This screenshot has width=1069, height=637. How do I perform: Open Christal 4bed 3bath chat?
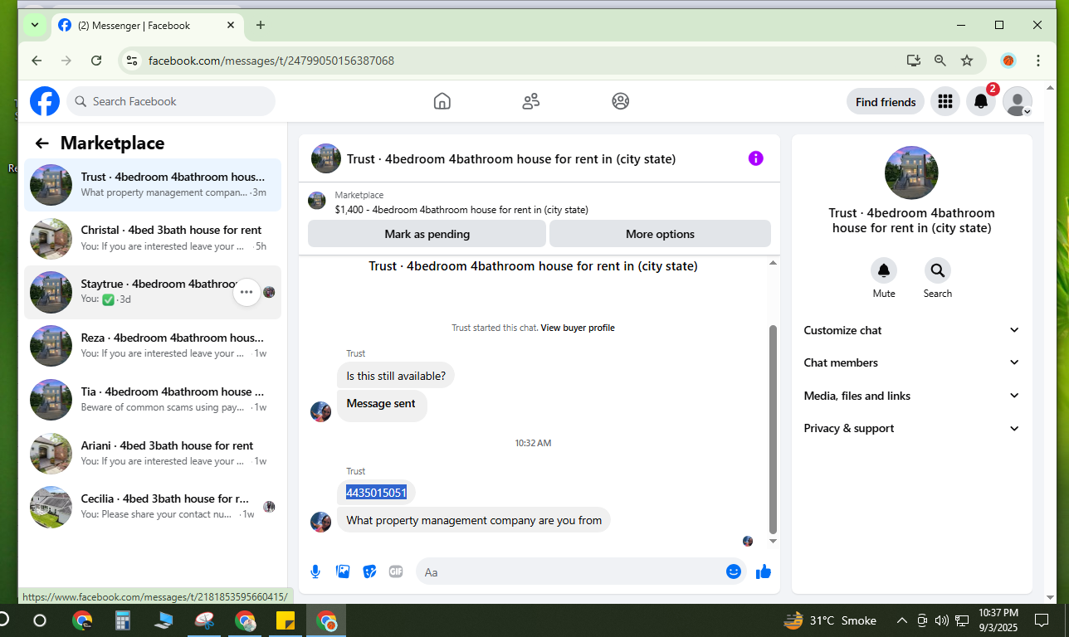pos(152,238)
